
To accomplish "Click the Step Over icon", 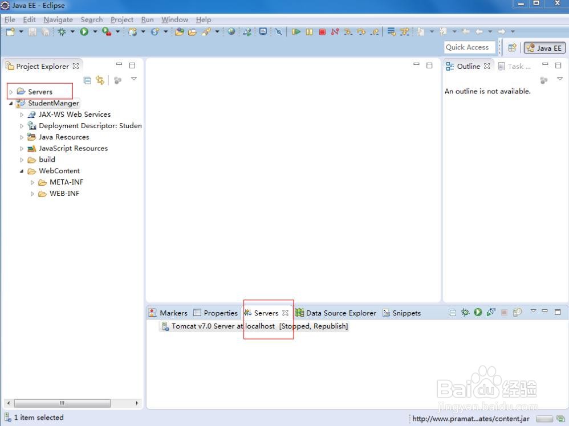I will (x=361, y=32).
